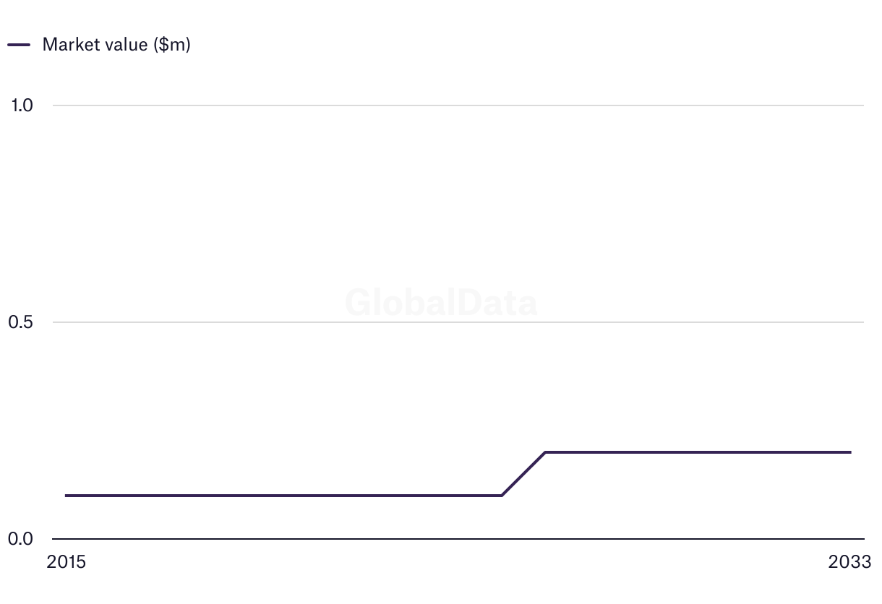Toggle the Market value ($m) legend label

pos(116,44)
